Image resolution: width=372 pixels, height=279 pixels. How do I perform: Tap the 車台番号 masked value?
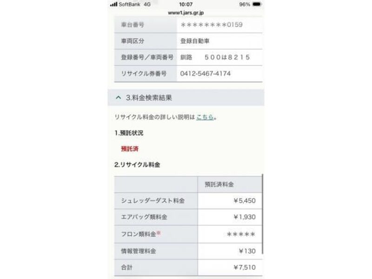[x=212, y=25]
